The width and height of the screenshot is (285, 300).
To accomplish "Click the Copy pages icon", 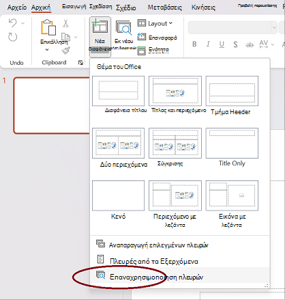I will click(66, 37).
